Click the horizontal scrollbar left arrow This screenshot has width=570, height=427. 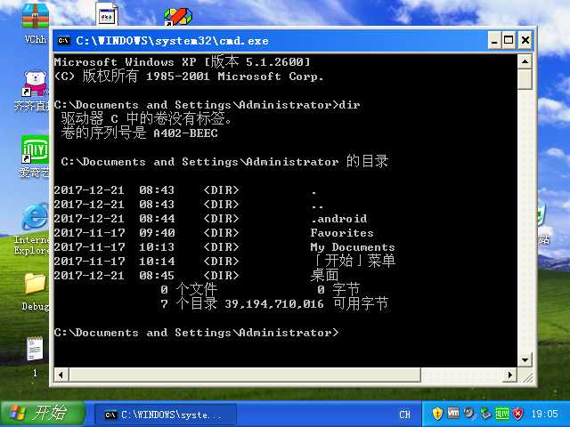pyautogui.click(x=61, y=375)
